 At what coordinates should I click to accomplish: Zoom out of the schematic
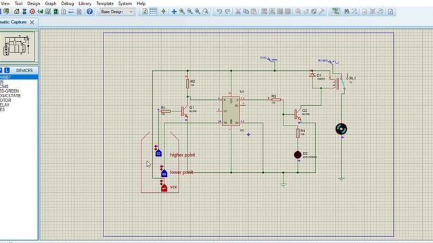tap(189, 11)
